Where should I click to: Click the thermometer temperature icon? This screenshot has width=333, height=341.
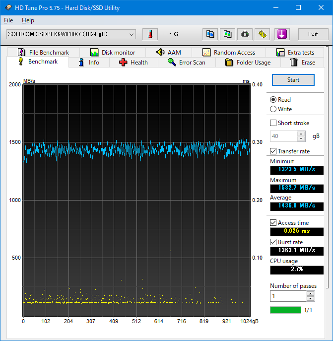pos(150,34)
